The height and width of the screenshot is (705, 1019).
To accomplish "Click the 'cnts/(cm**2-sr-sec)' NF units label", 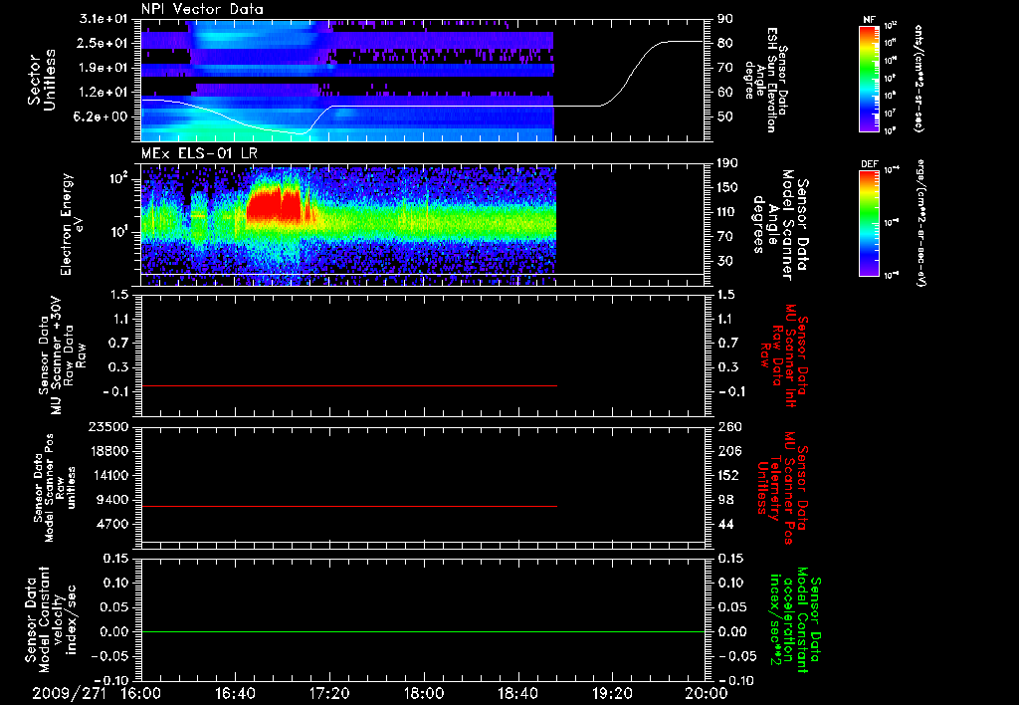I will tap(918, 78).
